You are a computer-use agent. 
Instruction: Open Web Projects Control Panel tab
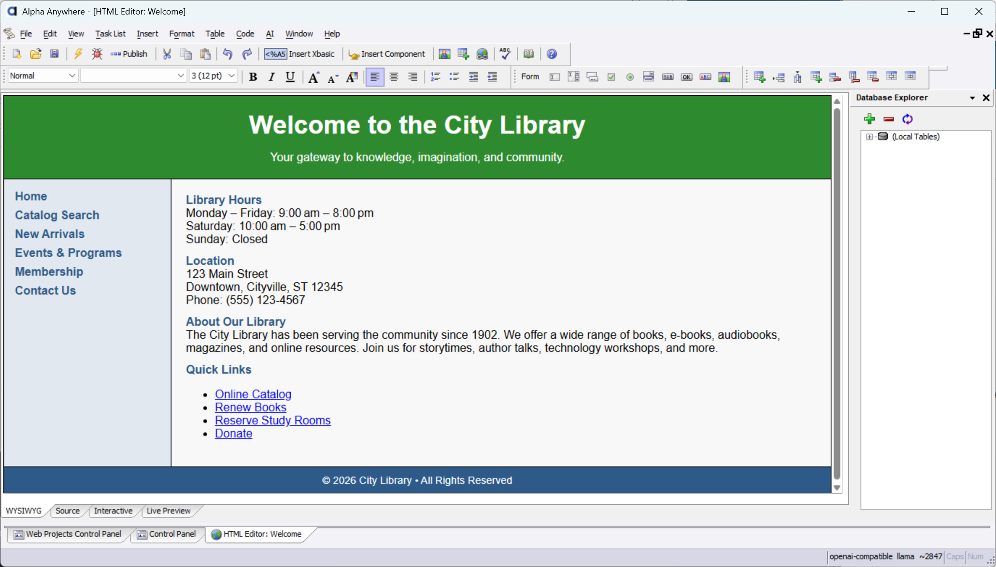[x=68, y=534]
